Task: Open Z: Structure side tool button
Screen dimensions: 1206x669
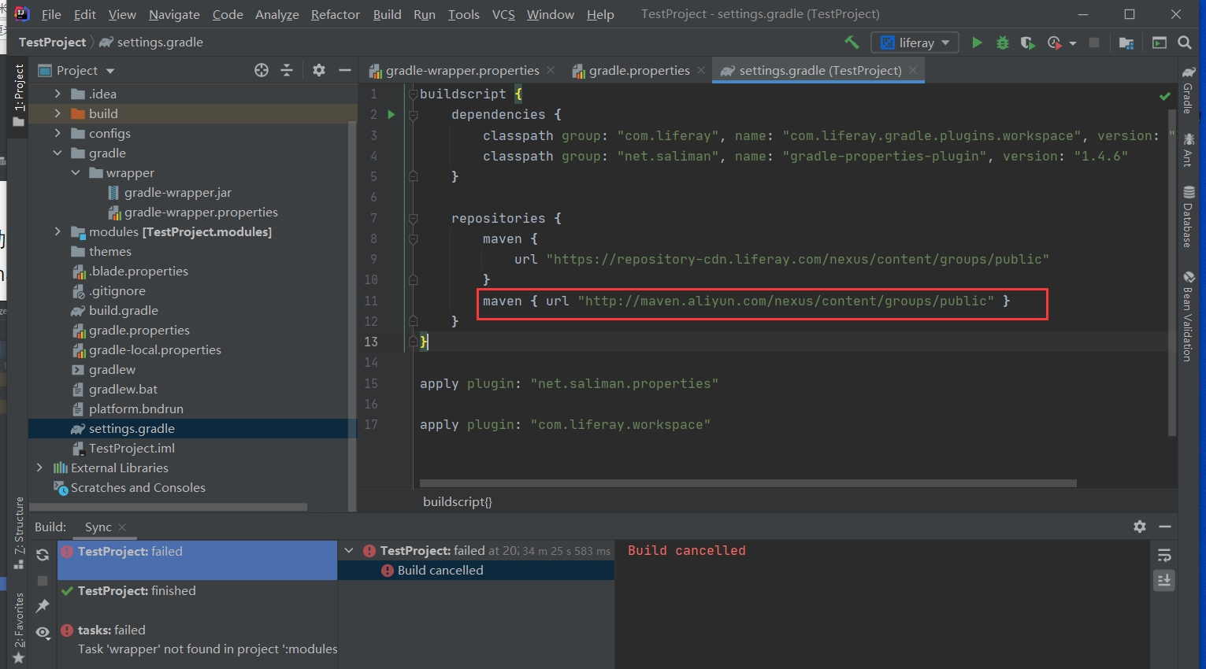Action: click(x=19, y=532)
